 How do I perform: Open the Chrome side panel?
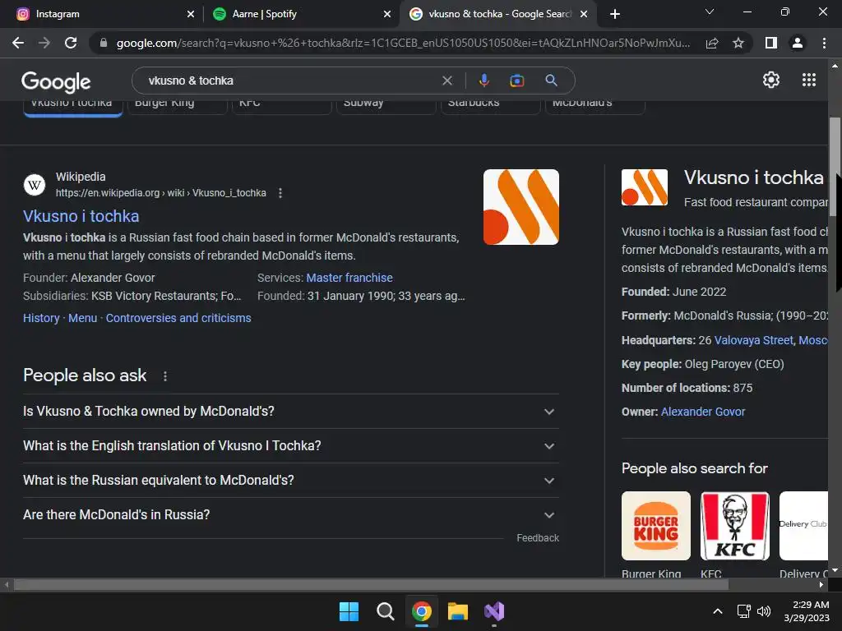[771, 43]
